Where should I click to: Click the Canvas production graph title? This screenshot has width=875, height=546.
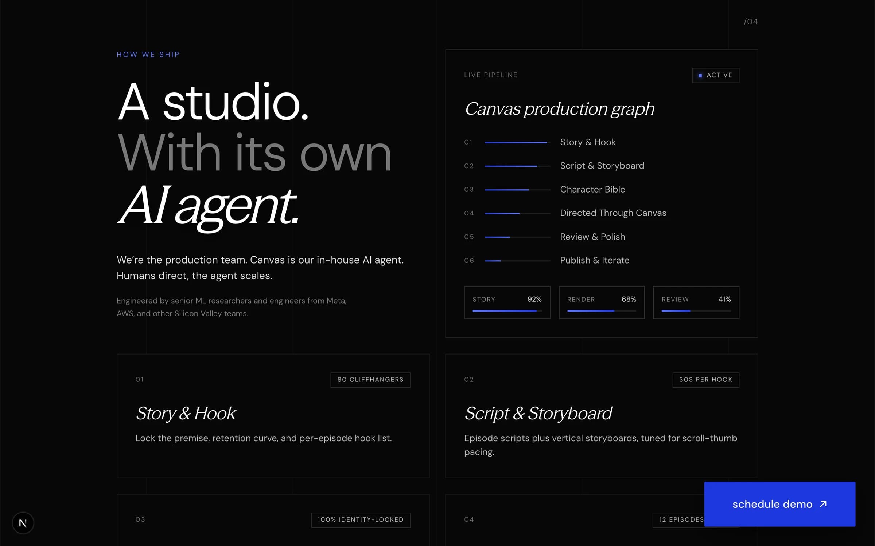[x=559, y=109]
